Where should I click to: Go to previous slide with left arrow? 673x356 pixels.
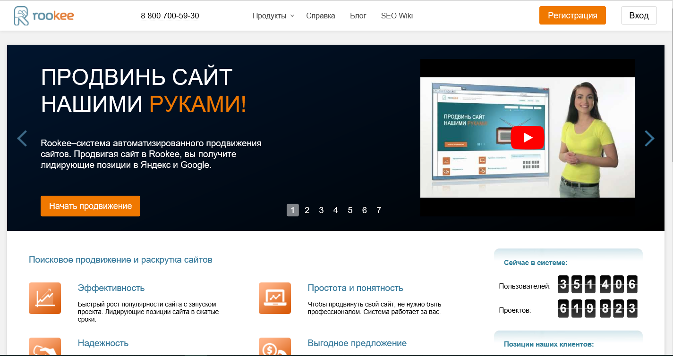pos(22,138)
